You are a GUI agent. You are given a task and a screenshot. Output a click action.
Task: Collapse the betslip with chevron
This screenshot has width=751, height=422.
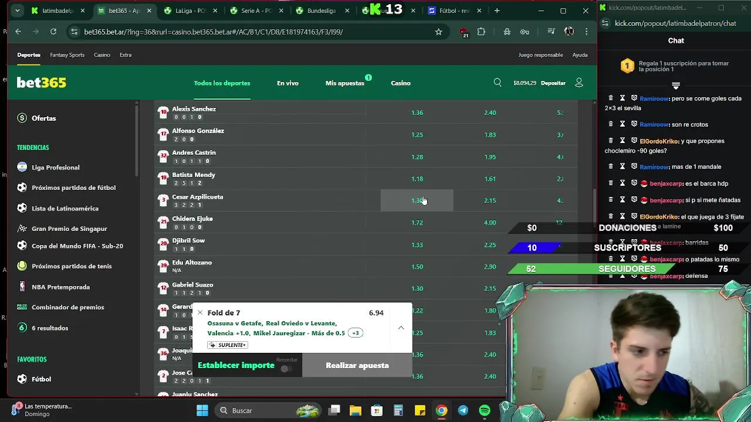coord(401,328)
